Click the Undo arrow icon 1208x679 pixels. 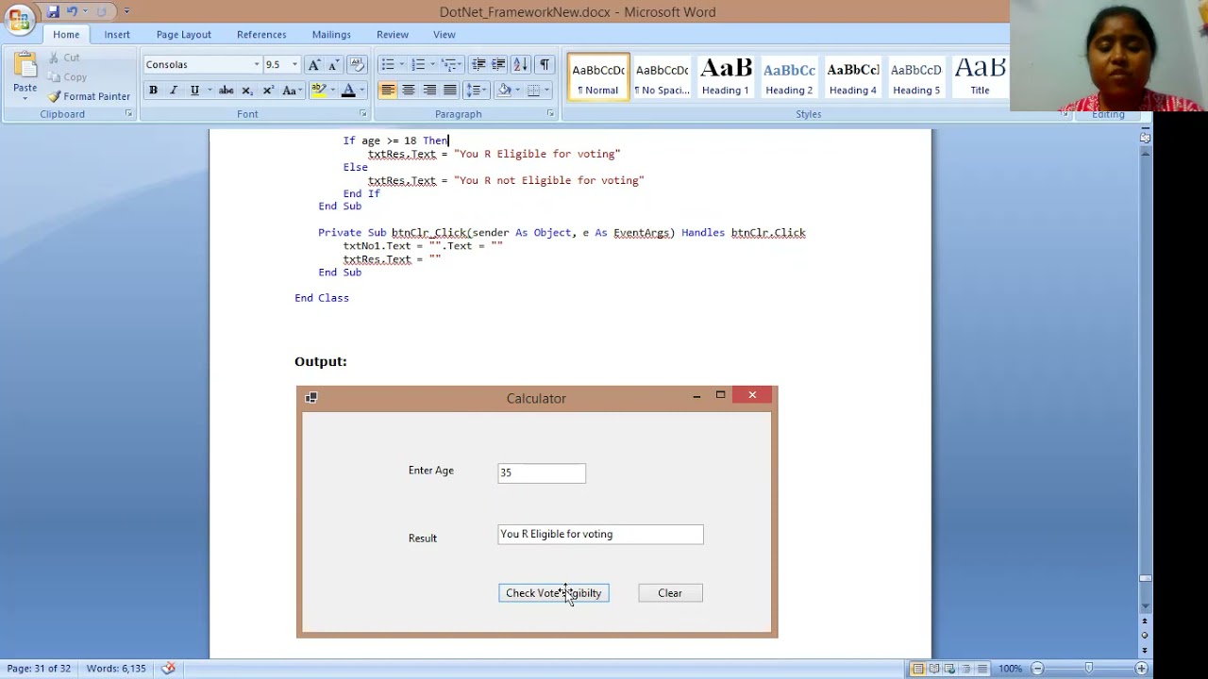(72, 11)
